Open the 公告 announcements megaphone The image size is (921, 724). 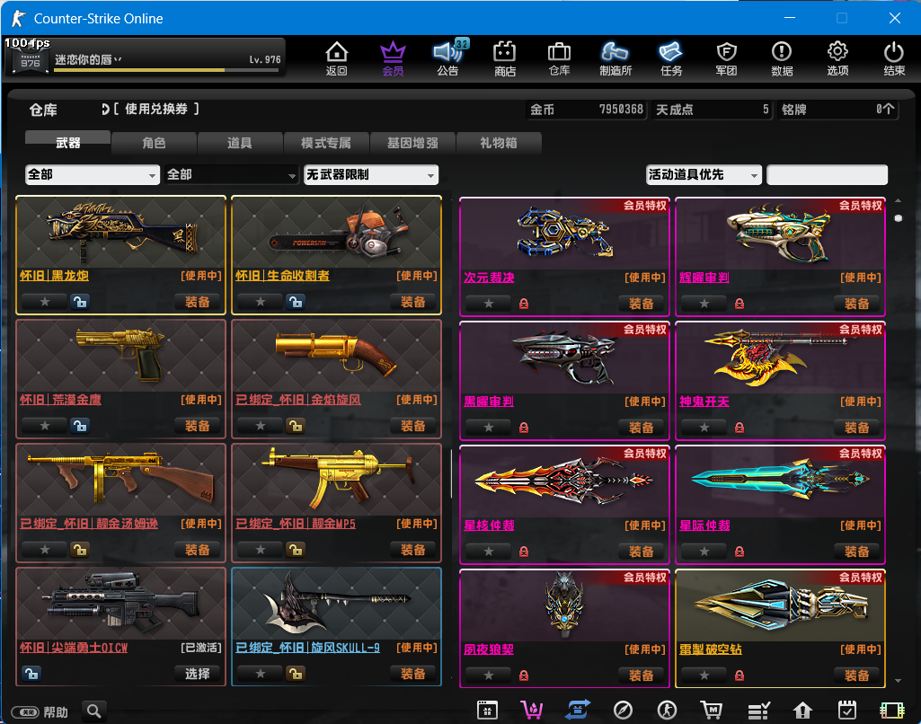pyautogui.click(x=448, y=58)
